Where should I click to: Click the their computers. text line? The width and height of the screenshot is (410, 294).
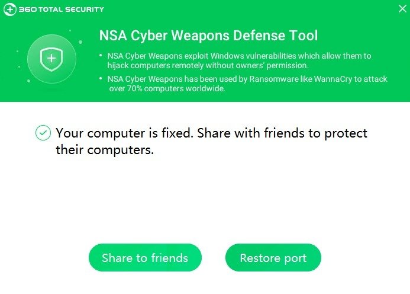click(x=105, y=149)
